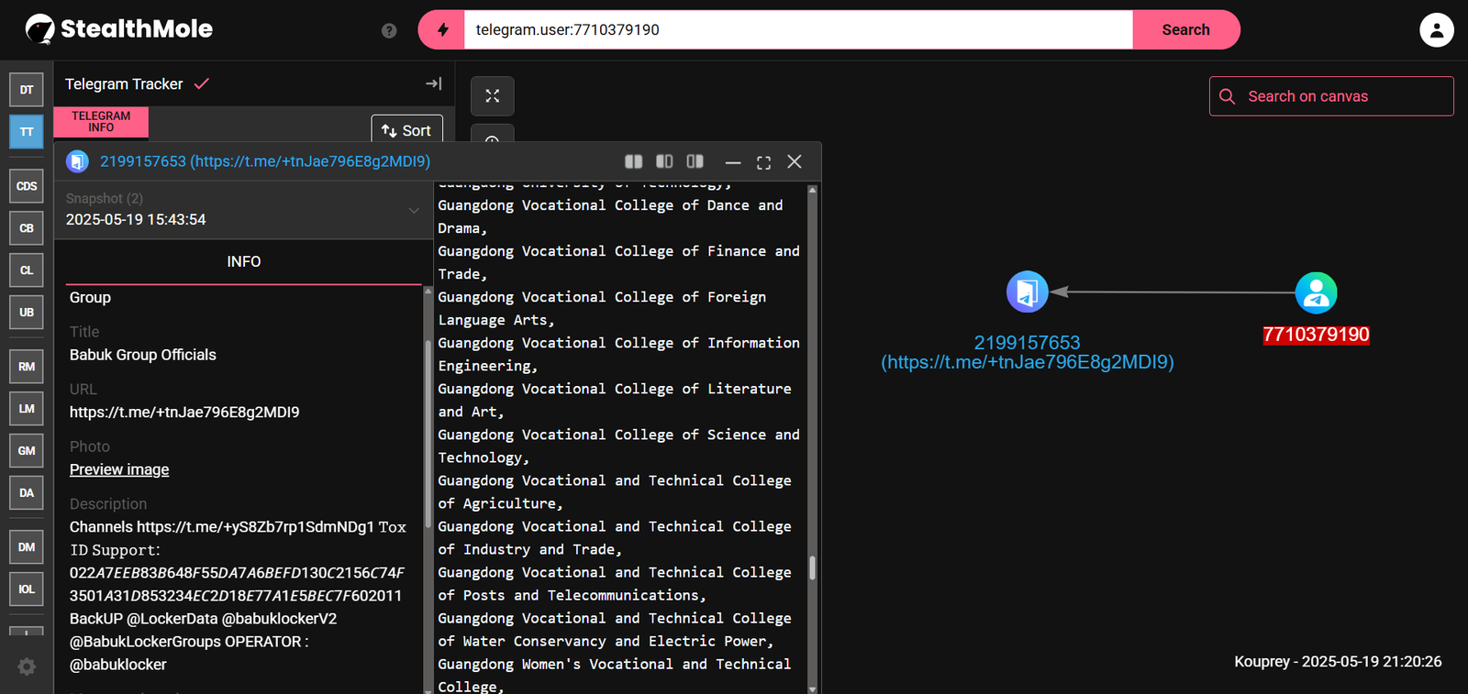Click the StealthMole logo
The height and width of the screenshot is (694, 1468).
118,29
